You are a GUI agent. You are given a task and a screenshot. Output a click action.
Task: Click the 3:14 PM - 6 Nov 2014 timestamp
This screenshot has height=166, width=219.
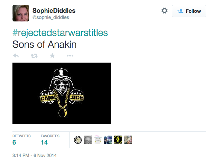pyautogui.click(x=35, y=155)
